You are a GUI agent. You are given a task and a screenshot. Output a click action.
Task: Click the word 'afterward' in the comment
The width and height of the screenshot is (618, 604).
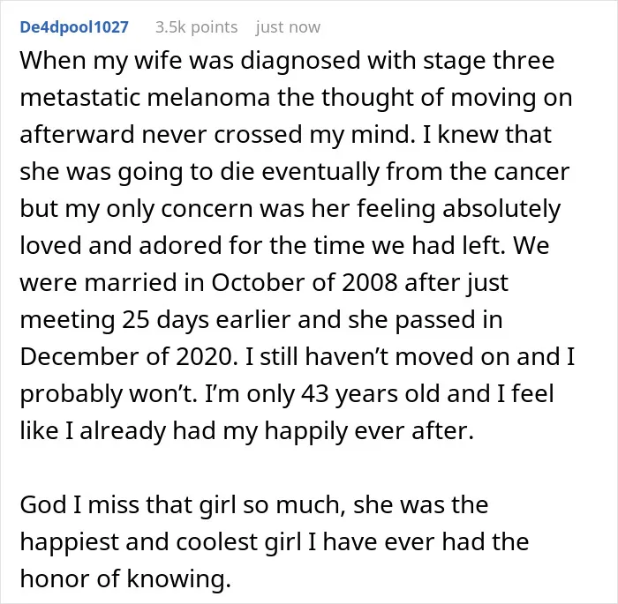[78, 134]
